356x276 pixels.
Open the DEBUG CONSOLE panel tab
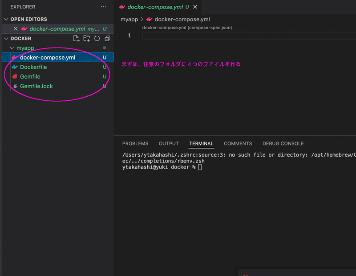click(x=283, y=144)
